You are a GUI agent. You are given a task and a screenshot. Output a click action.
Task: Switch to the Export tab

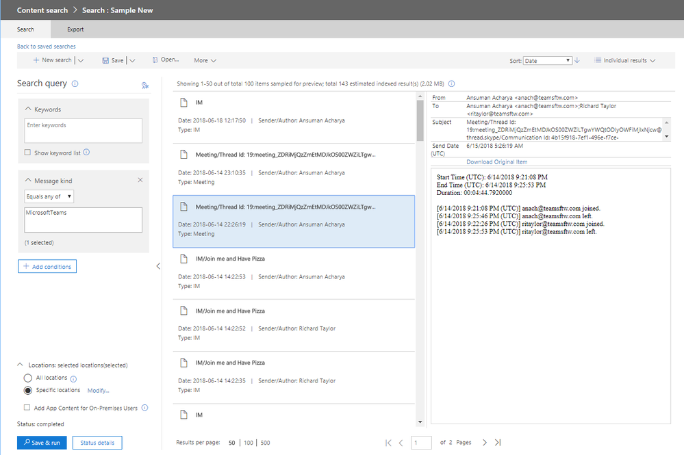point(75,29)
